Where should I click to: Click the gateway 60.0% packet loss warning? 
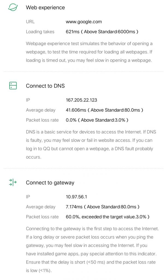pos(108,217)
